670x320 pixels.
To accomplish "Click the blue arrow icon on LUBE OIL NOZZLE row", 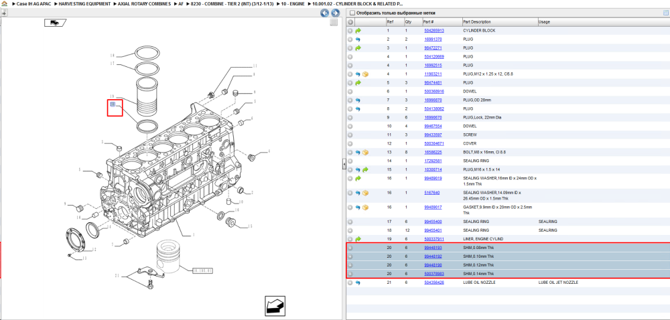I will (x=358, y=283).
